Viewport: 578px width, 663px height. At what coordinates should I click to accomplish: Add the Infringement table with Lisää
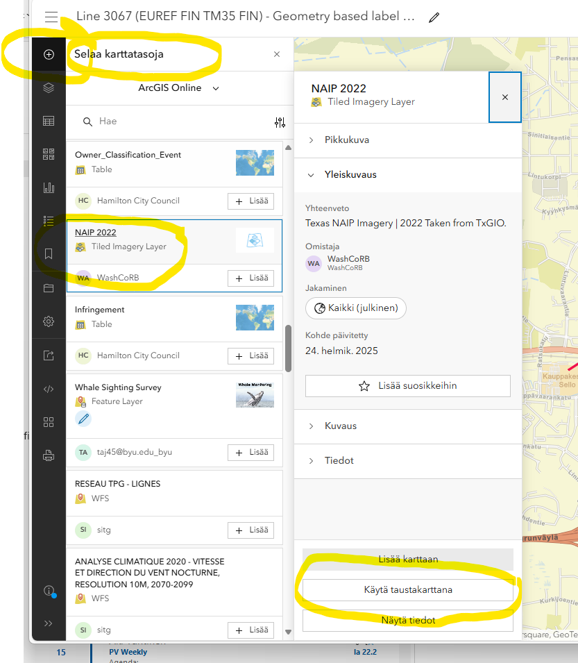(250, 356)
